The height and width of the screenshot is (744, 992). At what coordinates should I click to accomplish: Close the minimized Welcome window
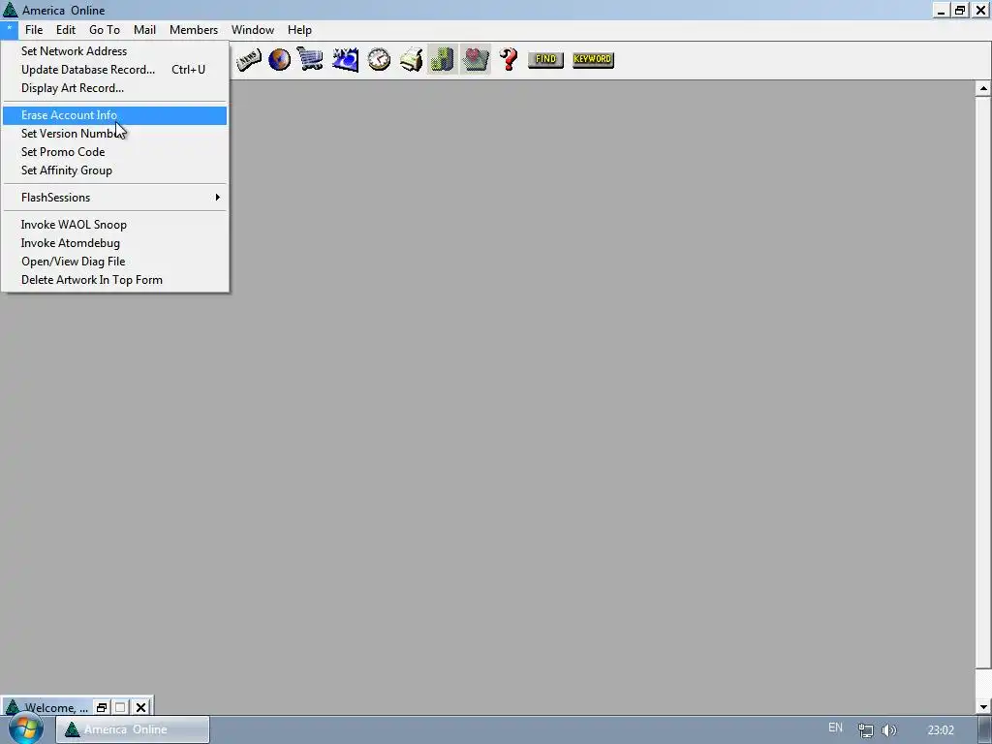point(140,707)
